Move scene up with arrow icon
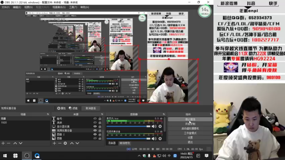 pos(15,143)
